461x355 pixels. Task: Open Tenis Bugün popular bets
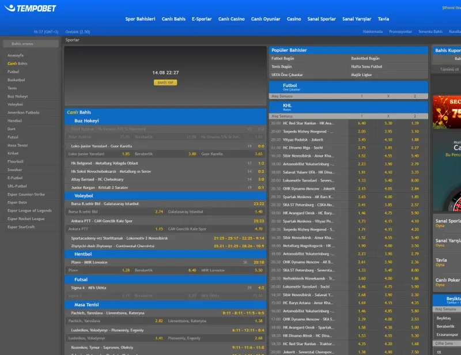click(281, 67)
